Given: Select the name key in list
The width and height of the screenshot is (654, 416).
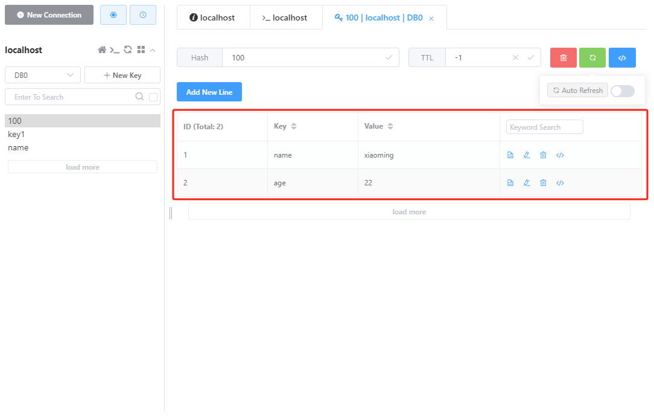Looking at the screenshot, I should (83, 148).
